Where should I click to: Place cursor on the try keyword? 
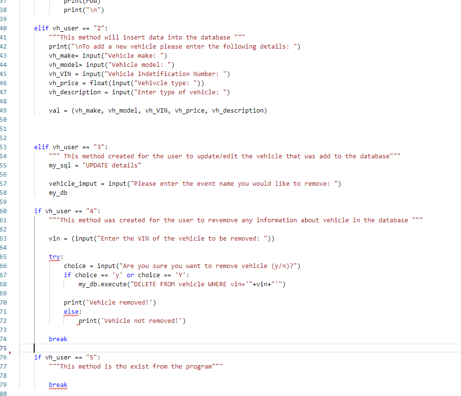pyautogui.click(x=54, y=256)
